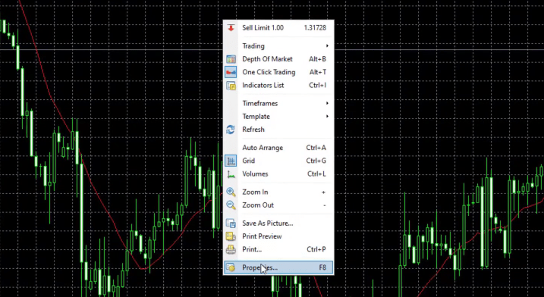Viewport: 544px width, 297px height.
Task: Toggle One Click Trading entry
Action: [278, 72]
